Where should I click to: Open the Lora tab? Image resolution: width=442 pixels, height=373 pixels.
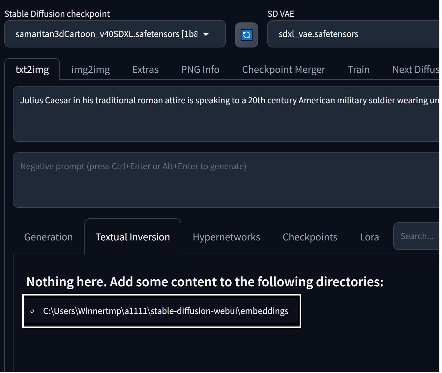click(x=369, y=236)
